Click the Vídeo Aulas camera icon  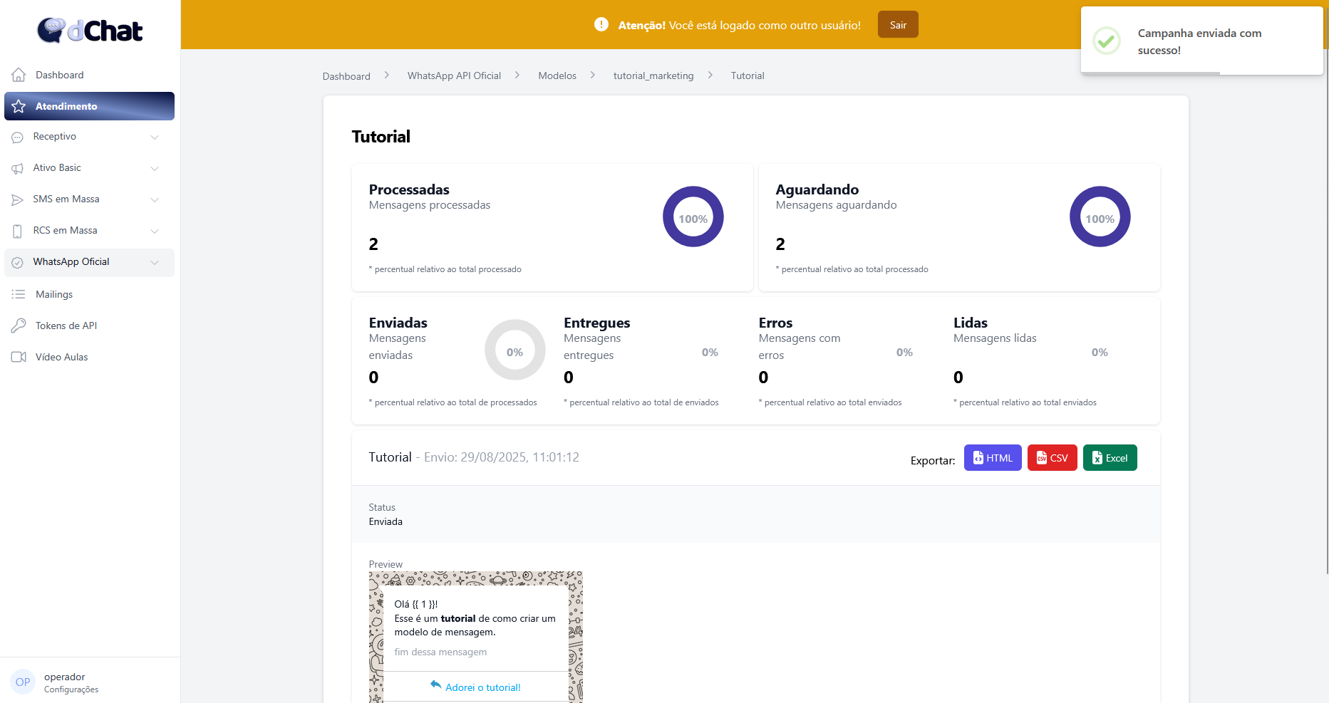(x=19, y=357)
